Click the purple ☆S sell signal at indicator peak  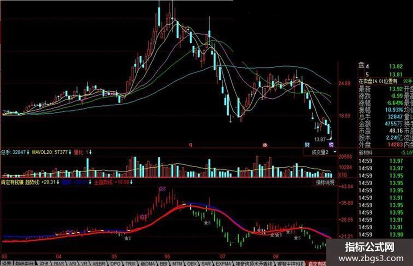tap(162, 189)
